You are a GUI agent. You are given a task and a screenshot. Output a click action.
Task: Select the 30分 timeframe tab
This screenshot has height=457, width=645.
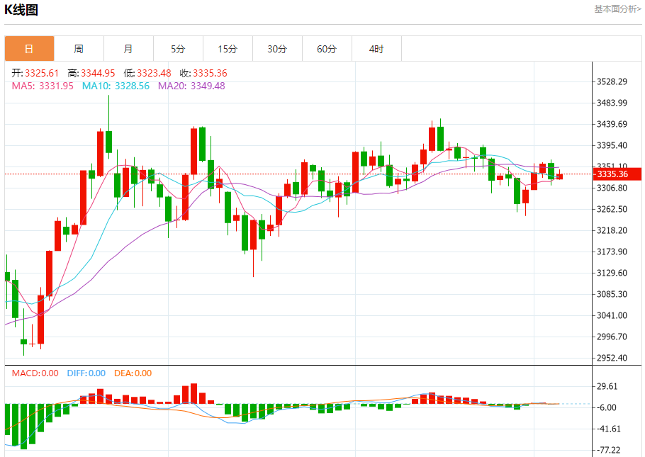click(277, 49)
